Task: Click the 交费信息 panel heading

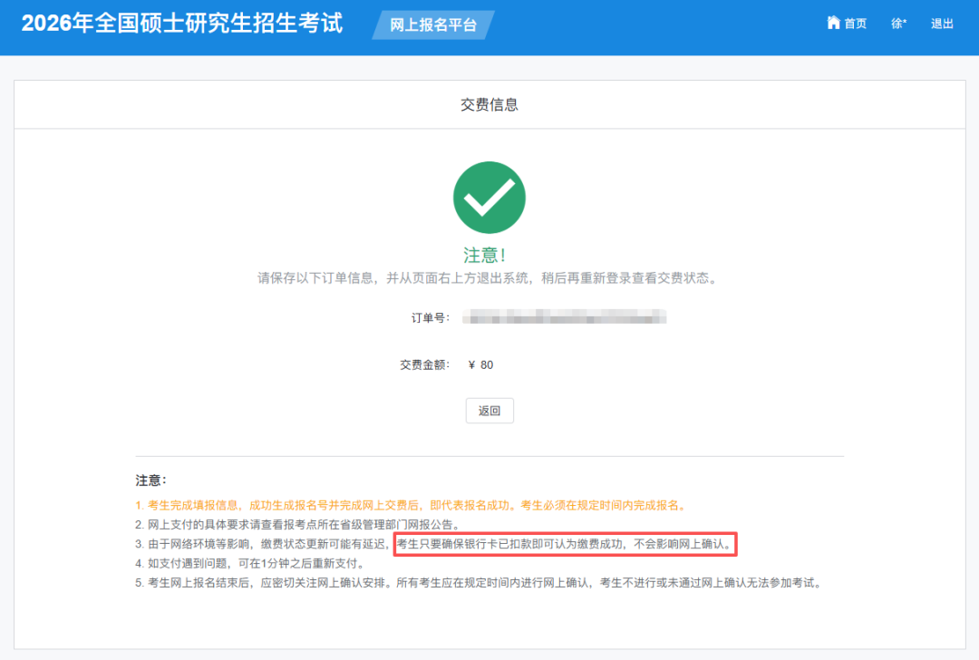Action: pos(489,104)
